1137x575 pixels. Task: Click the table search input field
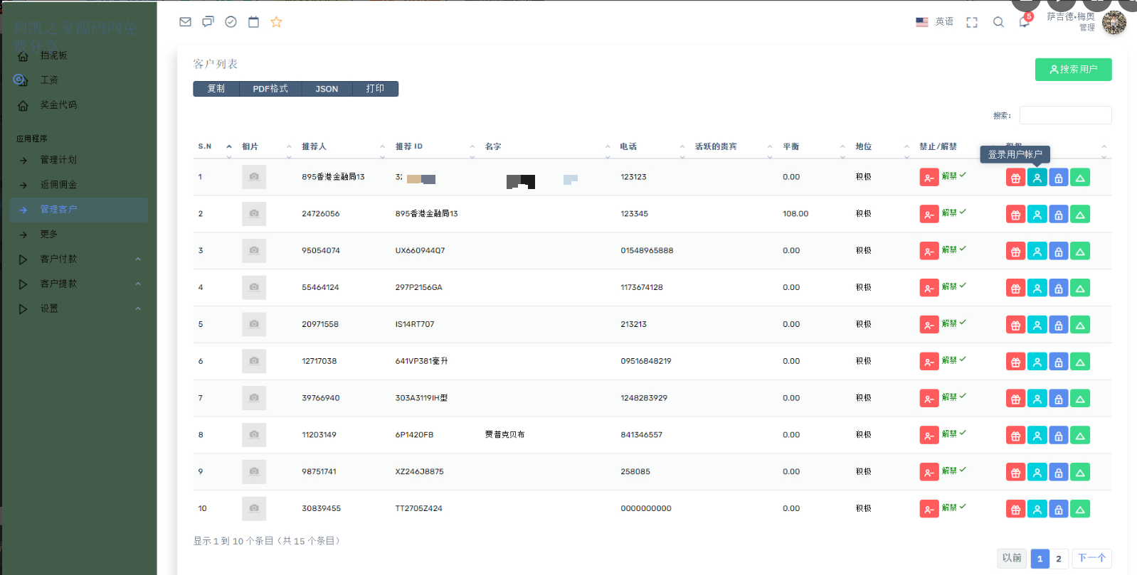pyautogui.click(x=1065, y=115)
